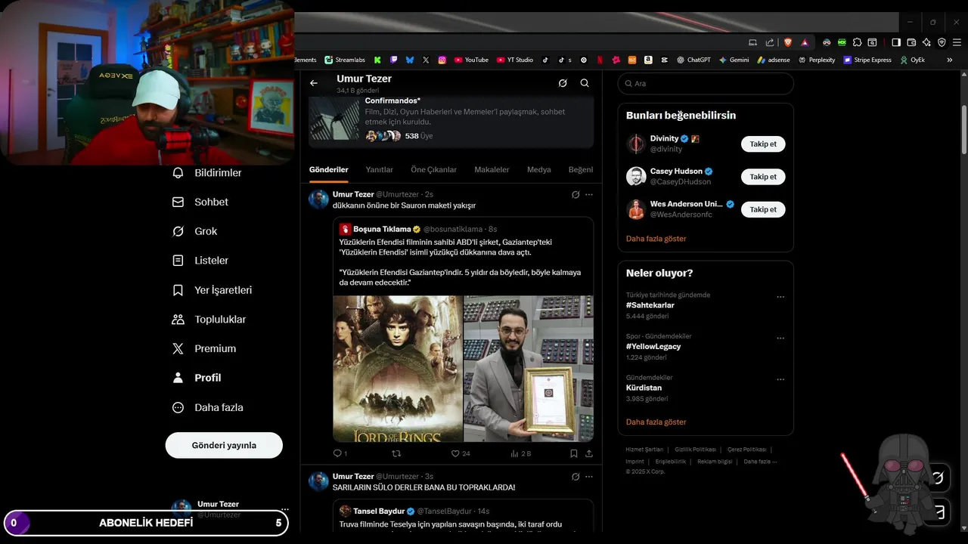This screenshot has width=968, height=544.
Task: Open YouTube bookmark in bookmarks bar
Action: (x=471, y=60)
